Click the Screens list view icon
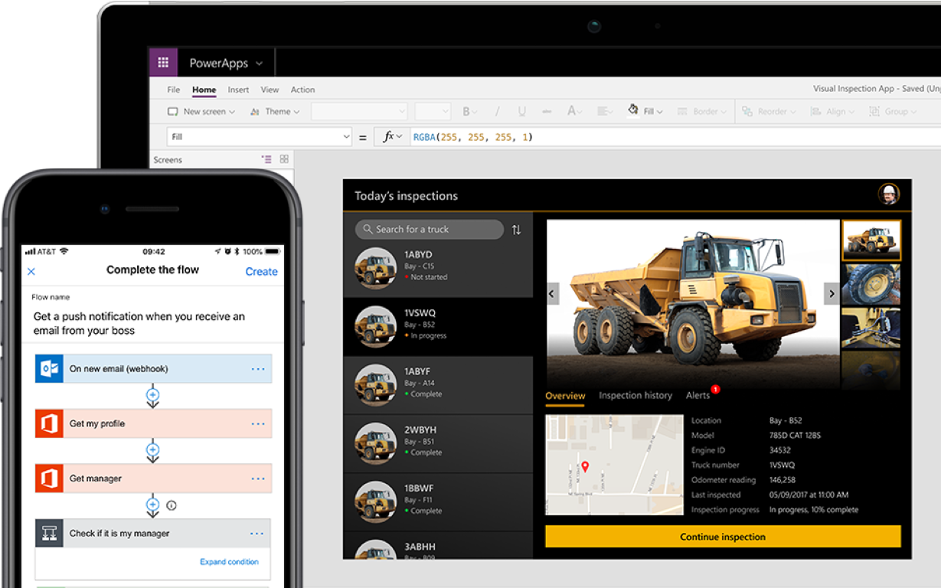Image resolution: width=941 pixels, height=588 pixels. click(x=266, y=158)
